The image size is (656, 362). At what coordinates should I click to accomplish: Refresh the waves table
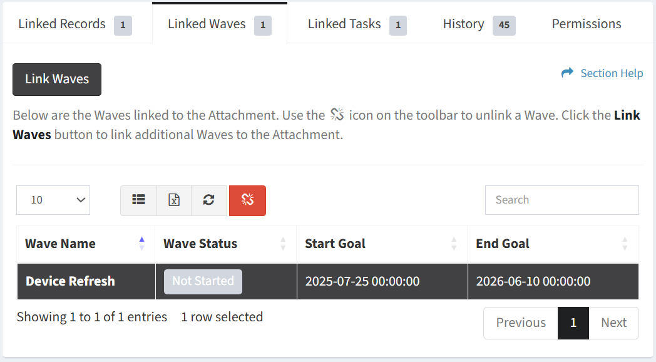[x=209, y=200]
